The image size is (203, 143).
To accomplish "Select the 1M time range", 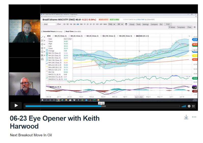I will click(x=71, y=24).
